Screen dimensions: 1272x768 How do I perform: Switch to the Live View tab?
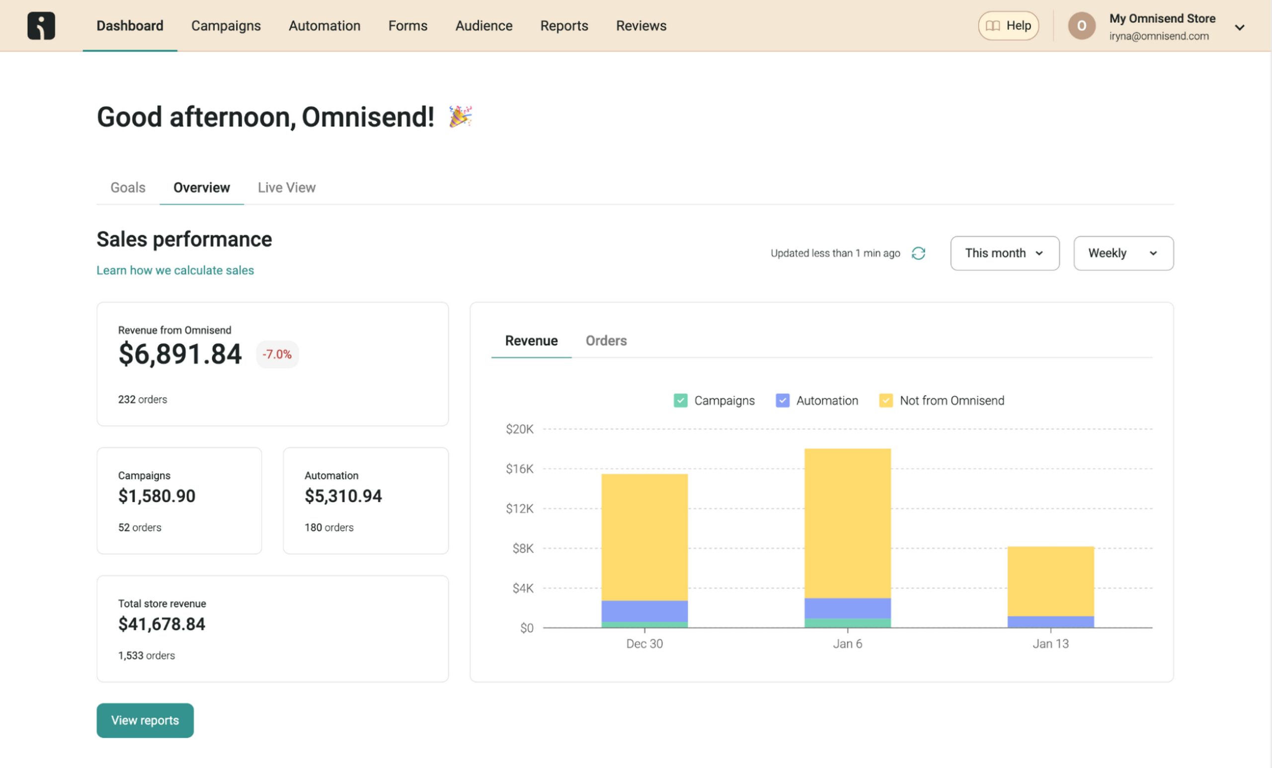pos(287,187)
